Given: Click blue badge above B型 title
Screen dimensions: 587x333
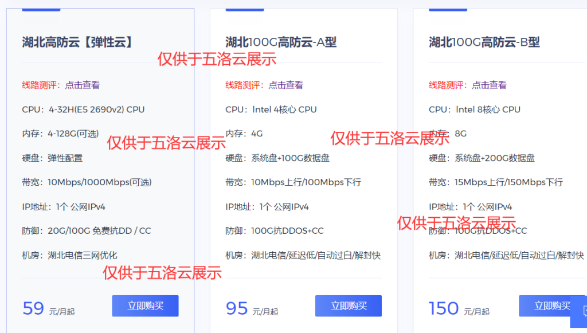Looking at the screenshot, I should click(x=447, y=9).
